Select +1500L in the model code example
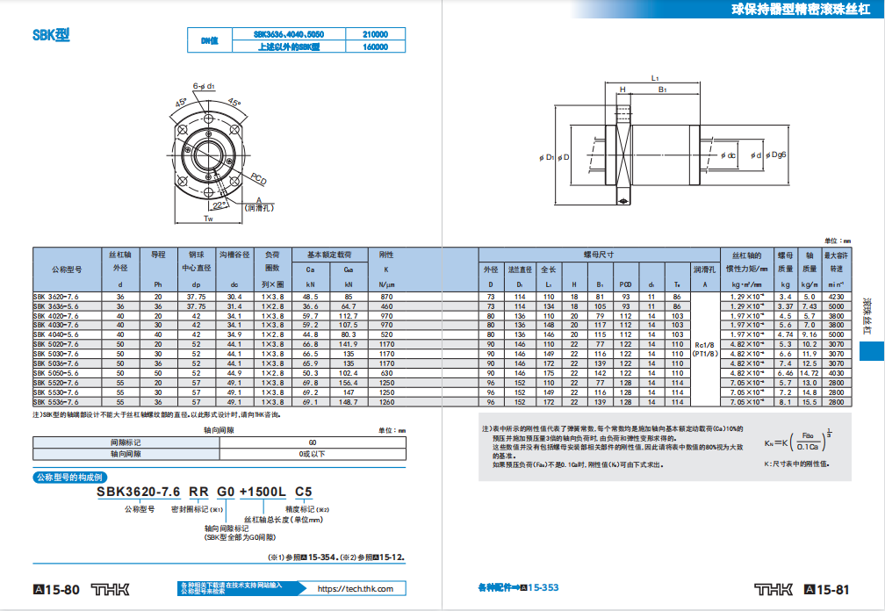 click(263, 492)
